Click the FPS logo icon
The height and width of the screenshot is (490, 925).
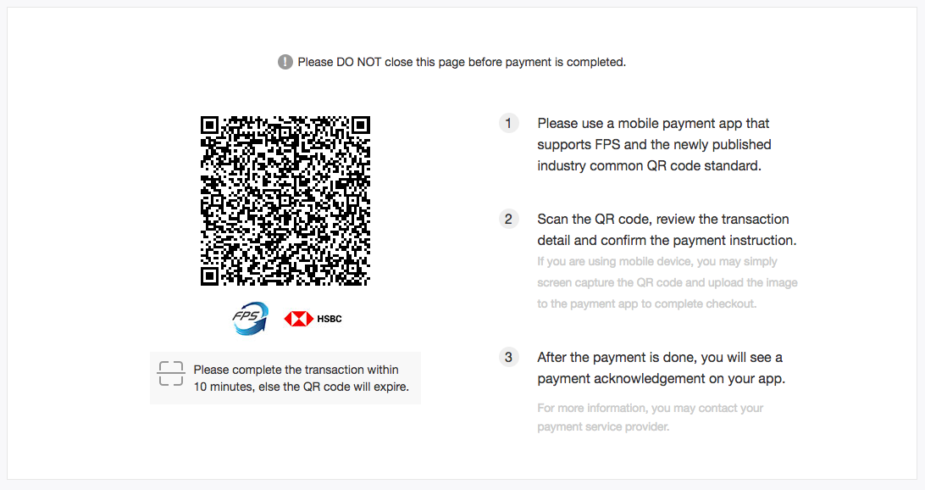(250, 319)
